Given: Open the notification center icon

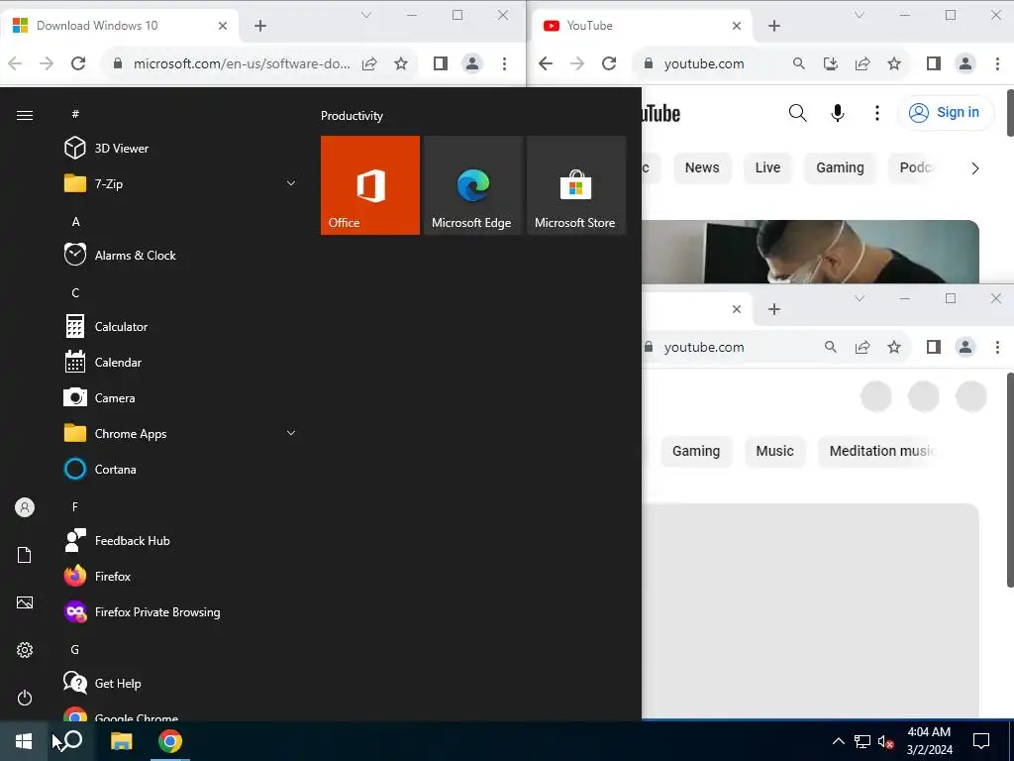Looking at the screenshot, I should [981, 741].
